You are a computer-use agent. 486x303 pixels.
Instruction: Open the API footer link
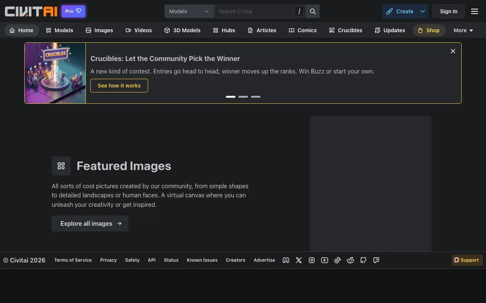[151, 260]
